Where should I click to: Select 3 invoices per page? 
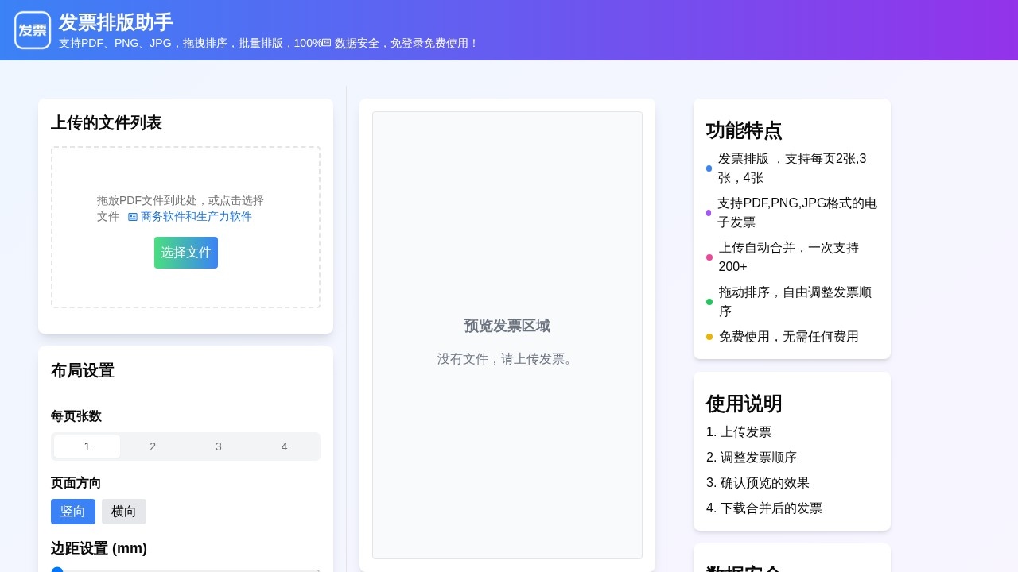pyautogui.click(x=219, y=446)
